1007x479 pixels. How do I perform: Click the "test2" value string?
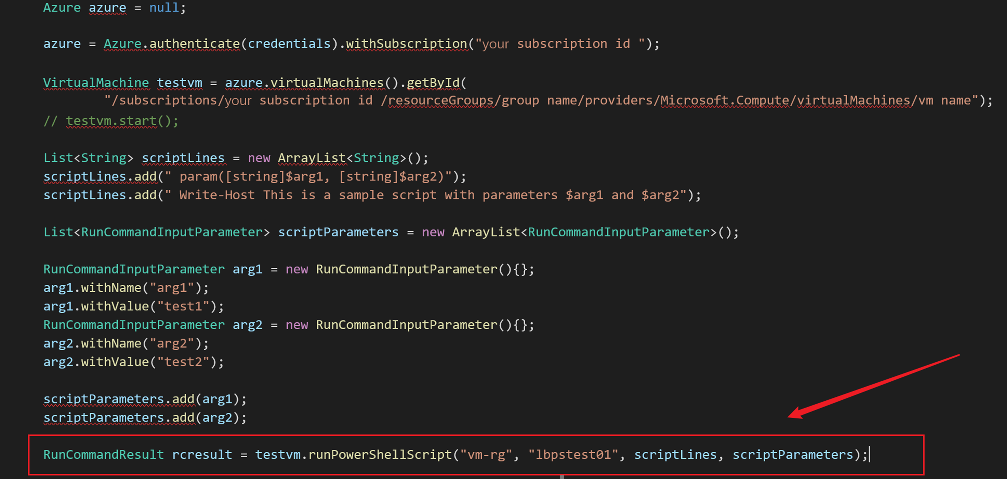(x=183, y=362)
